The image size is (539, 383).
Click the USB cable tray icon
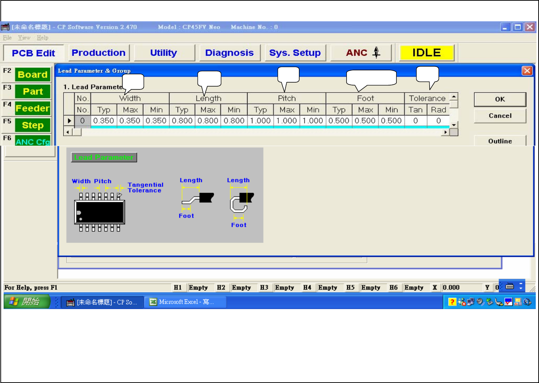tap(499, 302)
